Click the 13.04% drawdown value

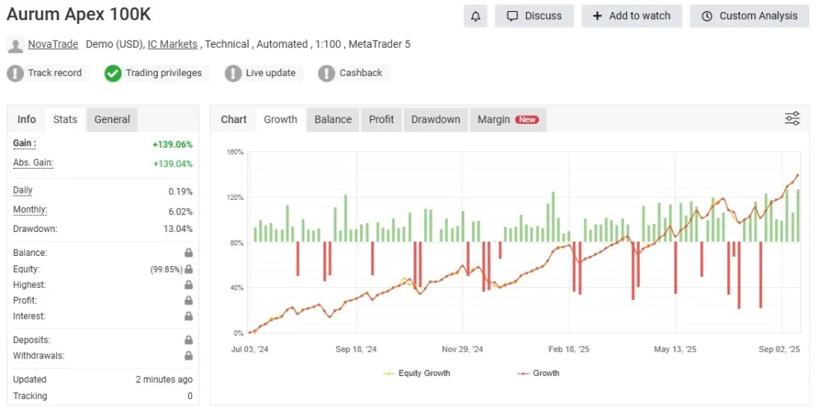[x=178, y=229]
